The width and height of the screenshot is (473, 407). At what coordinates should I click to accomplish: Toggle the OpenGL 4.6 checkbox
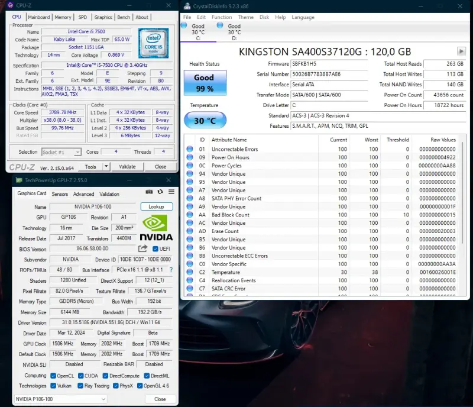[x=140, y=386]
